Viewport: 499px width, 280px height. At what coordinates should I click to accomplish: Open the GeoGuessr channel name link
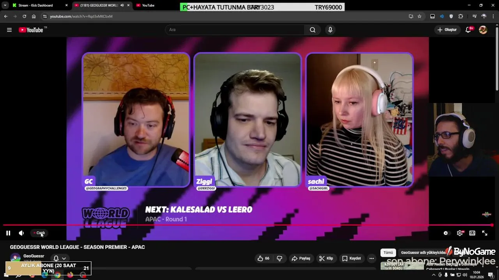pos(34,256)
